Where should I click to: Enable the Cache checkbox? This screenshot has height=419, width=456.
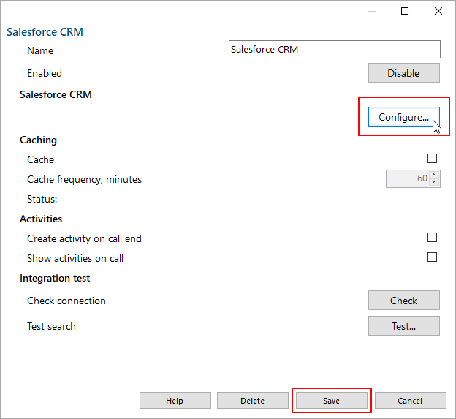tap(432, 159)
